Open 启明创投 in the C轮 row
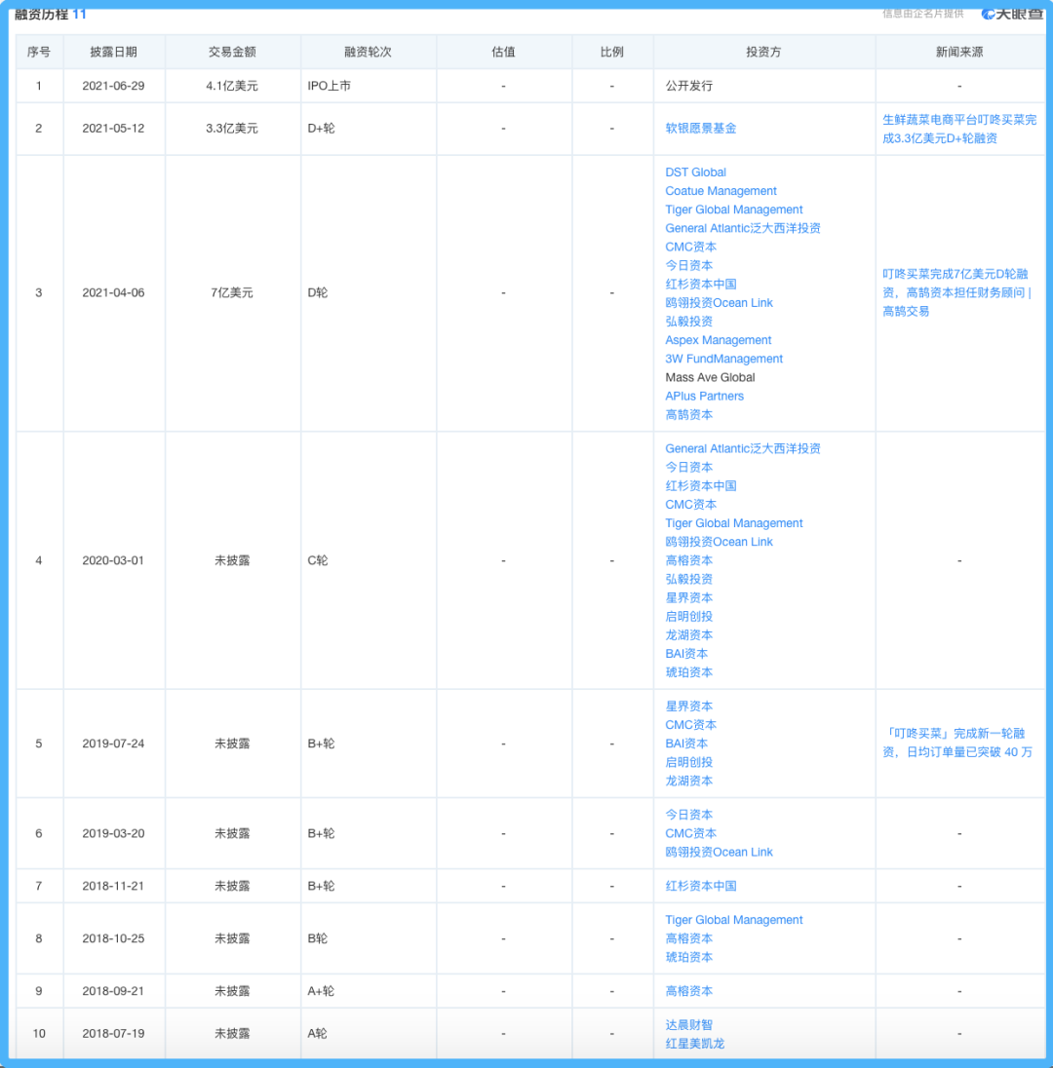1053x1068 pixels. (x=689, y=617)
